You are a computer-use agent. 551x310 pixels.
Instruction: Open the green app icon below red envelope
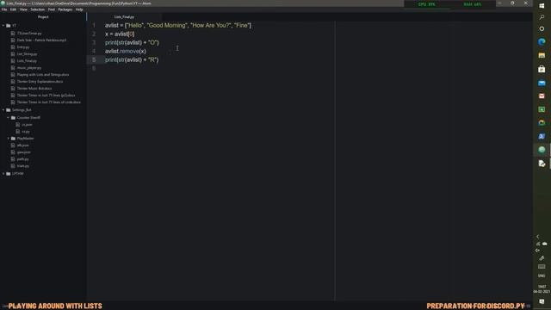click(542, 109)
